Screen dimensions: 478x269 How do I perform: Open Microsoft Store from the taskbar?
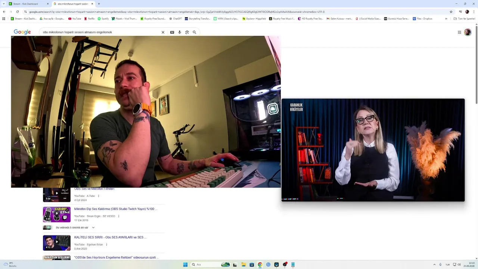(252, 265)
